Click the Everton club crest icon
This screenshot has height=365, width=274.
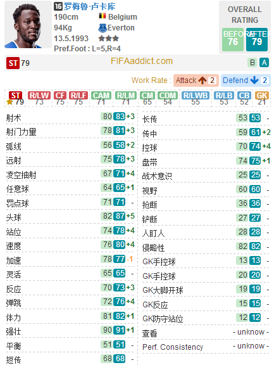103,28
